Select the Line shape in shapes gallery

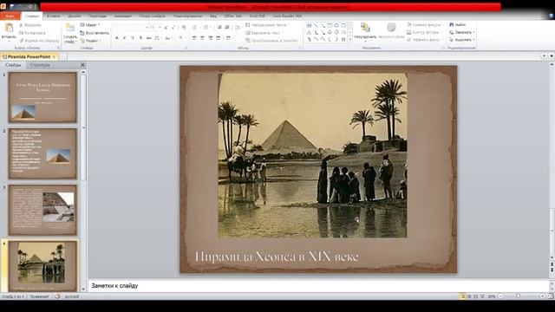coord(316,25)
